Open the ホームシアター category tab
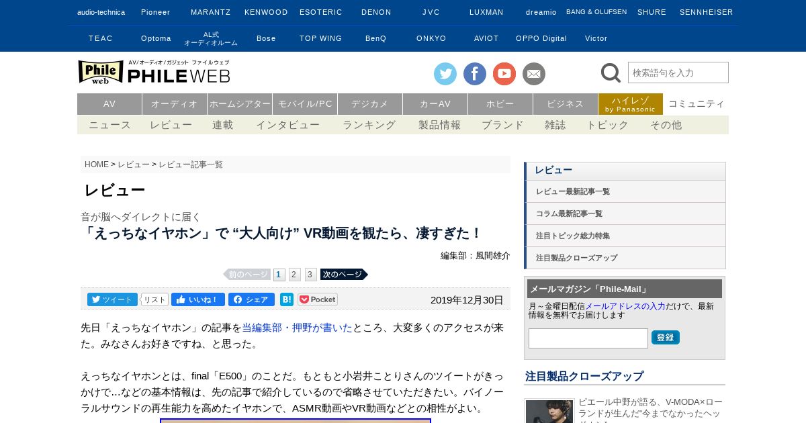 tap(240, 104)
